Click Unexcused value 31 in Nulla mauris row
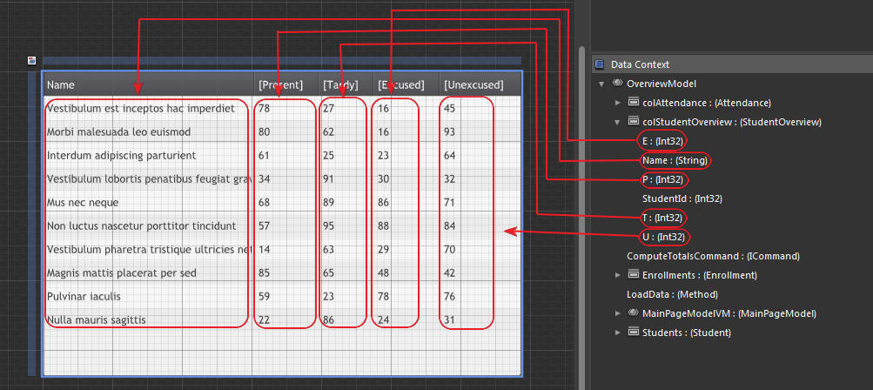This screenshot has height=390, width=873. 449,319
